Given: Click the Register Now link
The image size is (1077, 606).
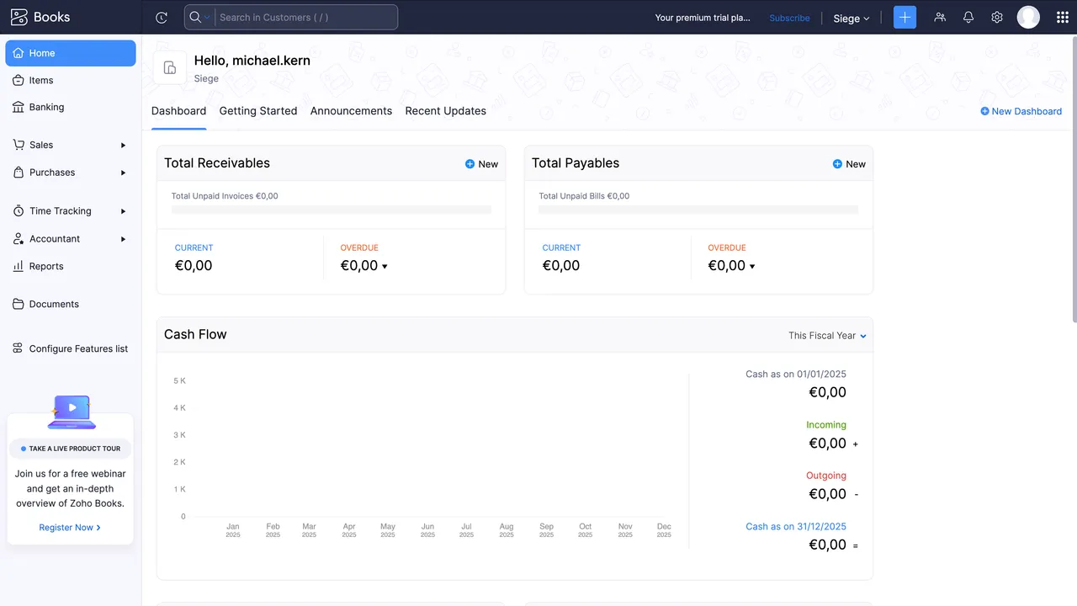Looking at the screenshot, I should pyautogui.click(x=70, y=528).
